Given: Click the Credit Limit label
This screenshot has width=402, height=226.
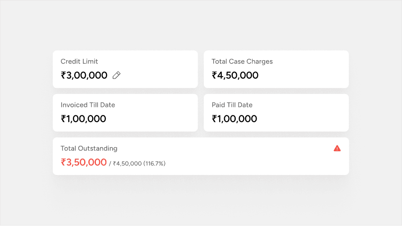Looking at the screenshot, I should pyautogui.click(x=79, y=61).
